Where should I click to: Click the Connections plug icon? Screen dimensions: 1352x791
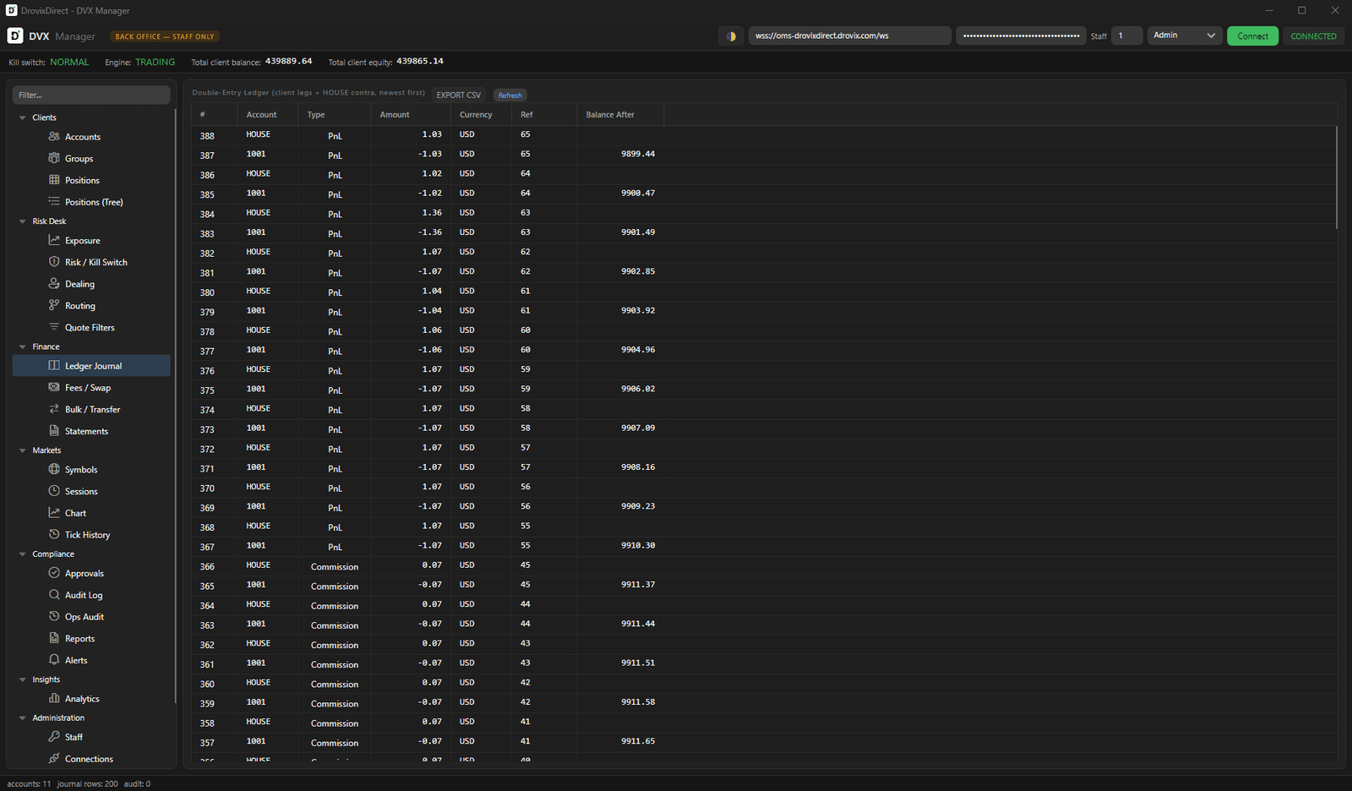pyautogui.click(x=54, y=758)
